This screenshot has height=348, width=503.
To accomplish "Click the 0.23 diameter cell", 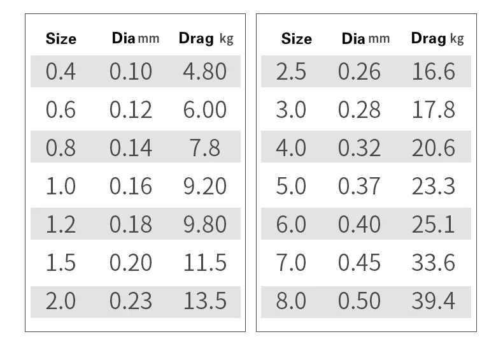I will (x=131, y=301).
